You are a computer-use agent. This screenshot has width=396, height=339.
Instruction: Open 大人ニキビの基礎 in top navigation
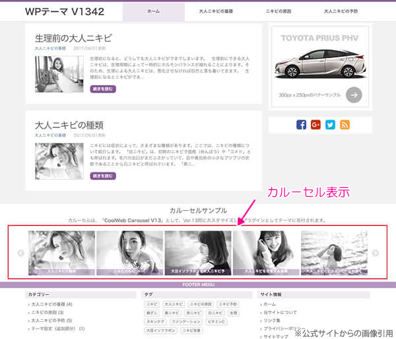coord(216,11)
